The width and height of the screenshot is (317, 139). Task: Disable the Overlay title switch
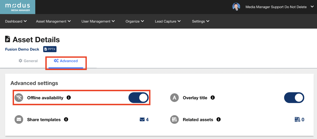[294, 98]
